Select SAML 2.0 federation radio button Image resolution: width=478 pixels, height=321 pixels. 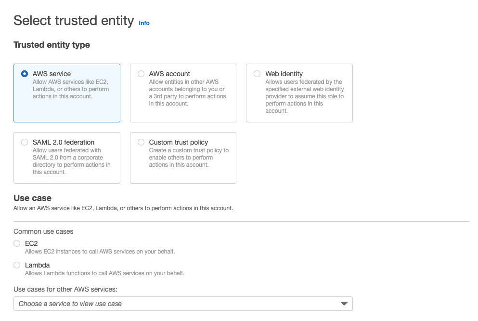click(25, 142)
